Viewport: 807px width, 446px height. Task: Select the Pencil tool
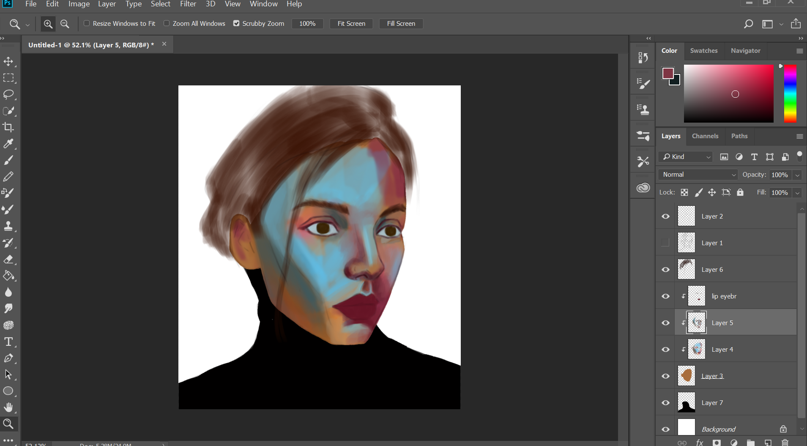8,176
